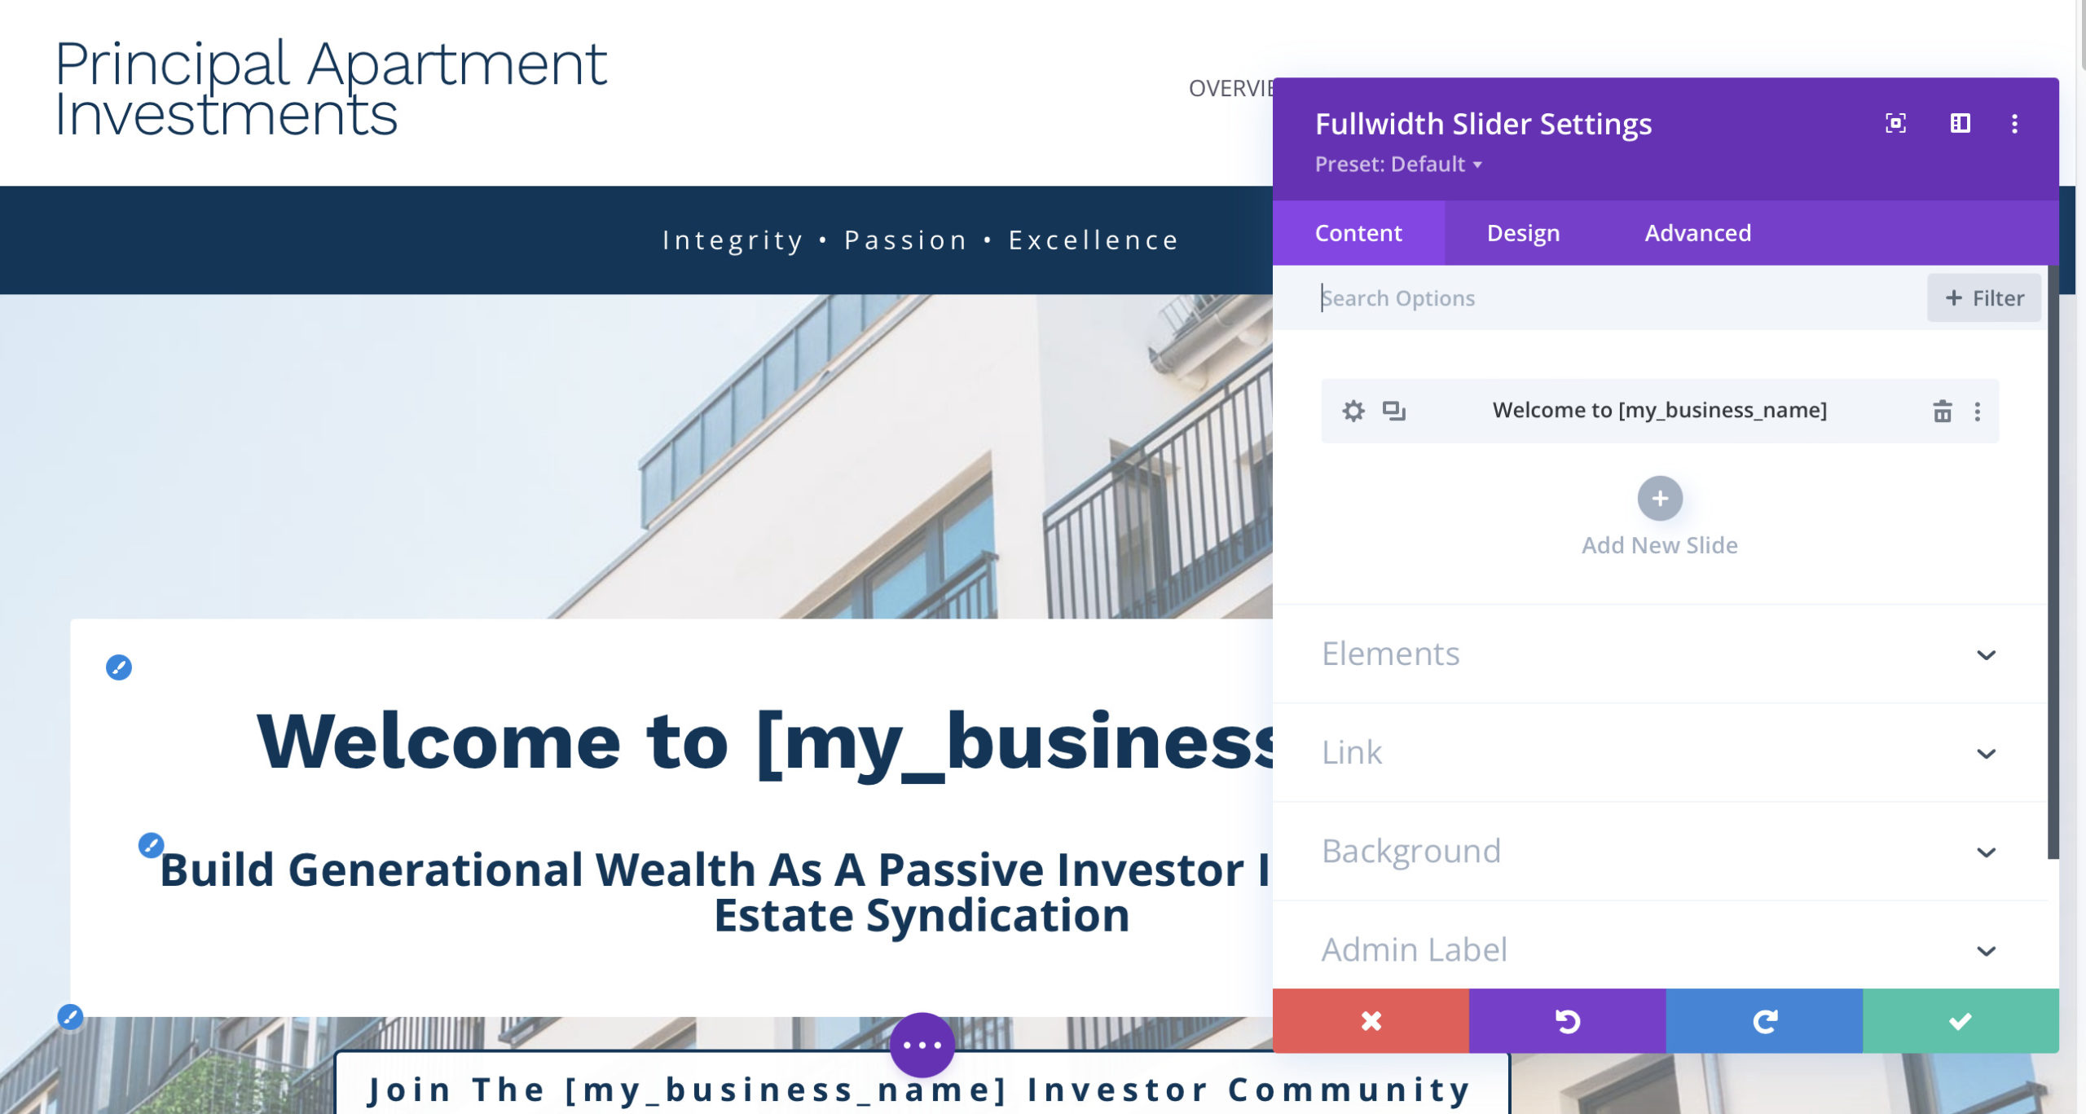Click the Filter button in search options
The width and height of the screenshot is (2086, 1114).
point(1983,298)
